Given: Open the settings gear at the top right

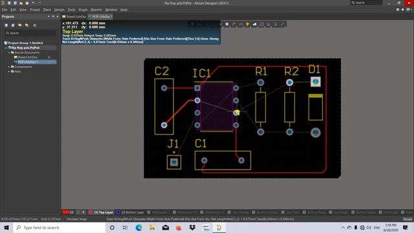Looking at the screenshot, I should (398, 10).
